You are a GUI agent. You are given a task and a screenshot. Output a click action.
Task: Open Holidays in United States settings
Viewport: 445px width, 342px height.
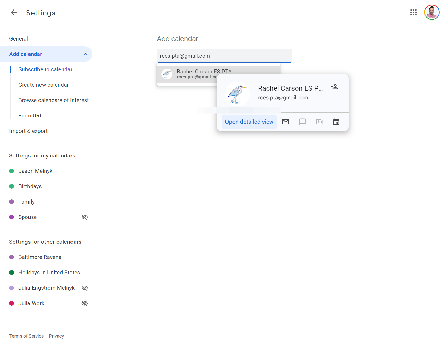(x=49, y=273)
